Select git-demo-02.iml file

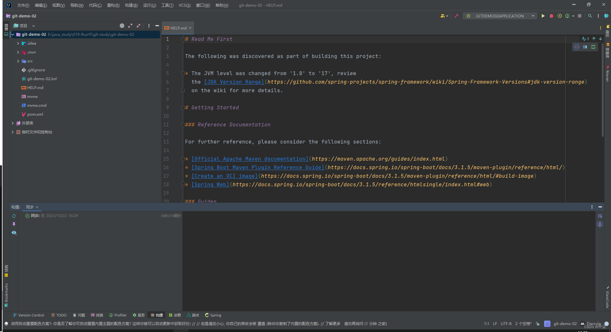[x=42, y=79]
